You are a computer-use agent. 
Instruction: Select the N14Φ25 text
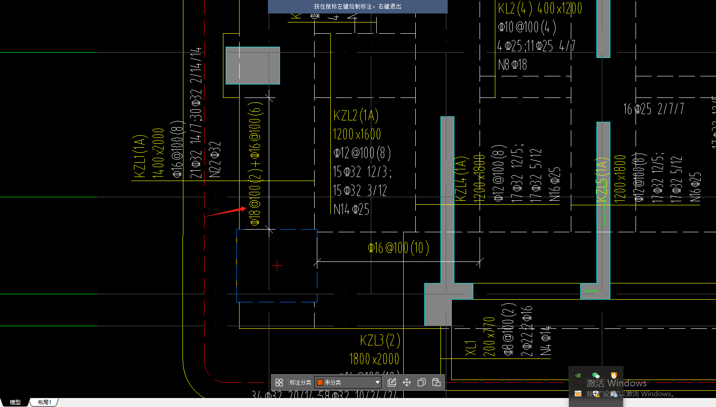click(351, 209)
